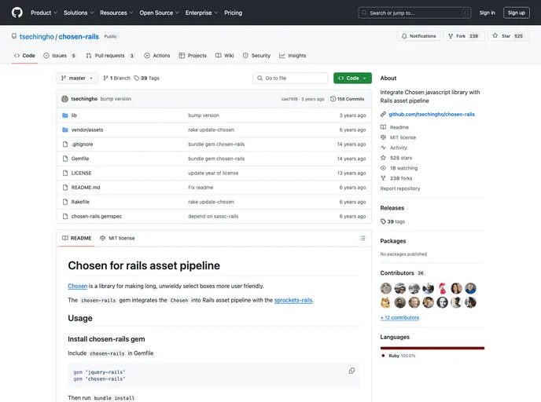The image size is (541, 402).
Task: Open the Insights tab
Action: (x=293, y=56)
